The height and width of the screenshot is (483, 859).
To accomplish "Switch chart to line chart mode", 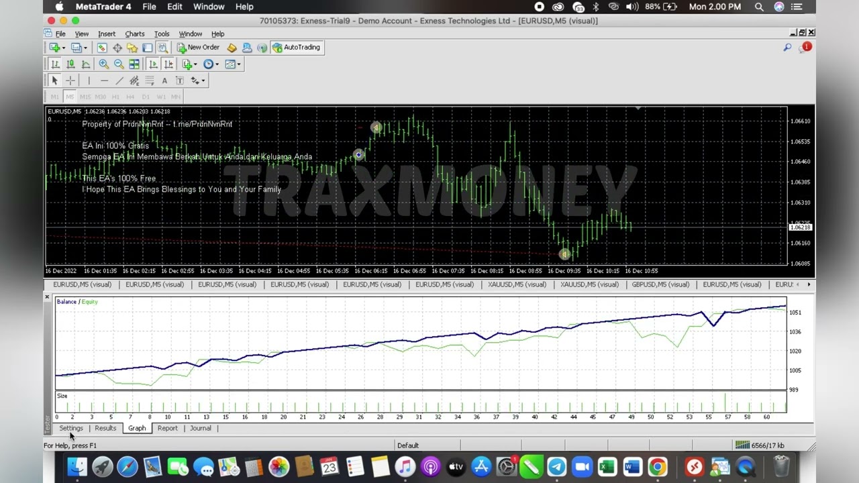I will tap(86, 64).
